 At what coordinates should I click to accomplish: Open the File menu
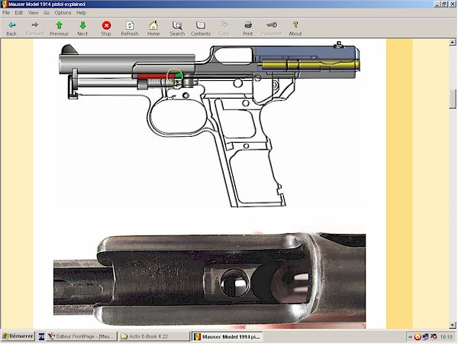6,12
